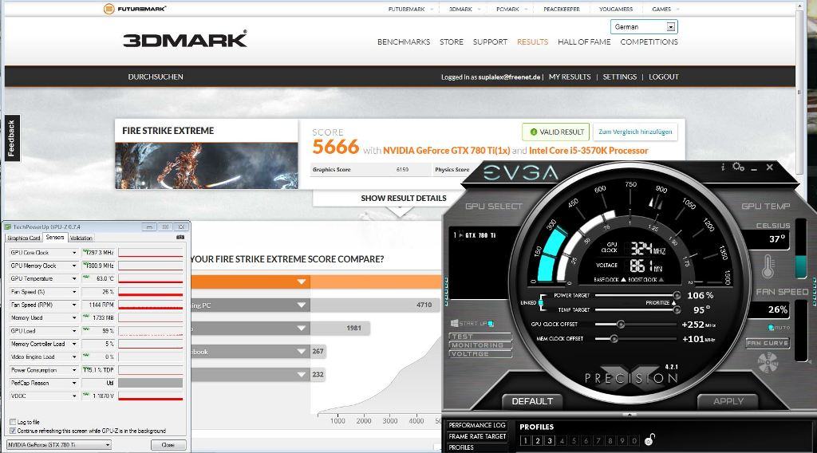
Task: Click the Fire Strike Extreme thumbnail image
Action: pos(207,166)
